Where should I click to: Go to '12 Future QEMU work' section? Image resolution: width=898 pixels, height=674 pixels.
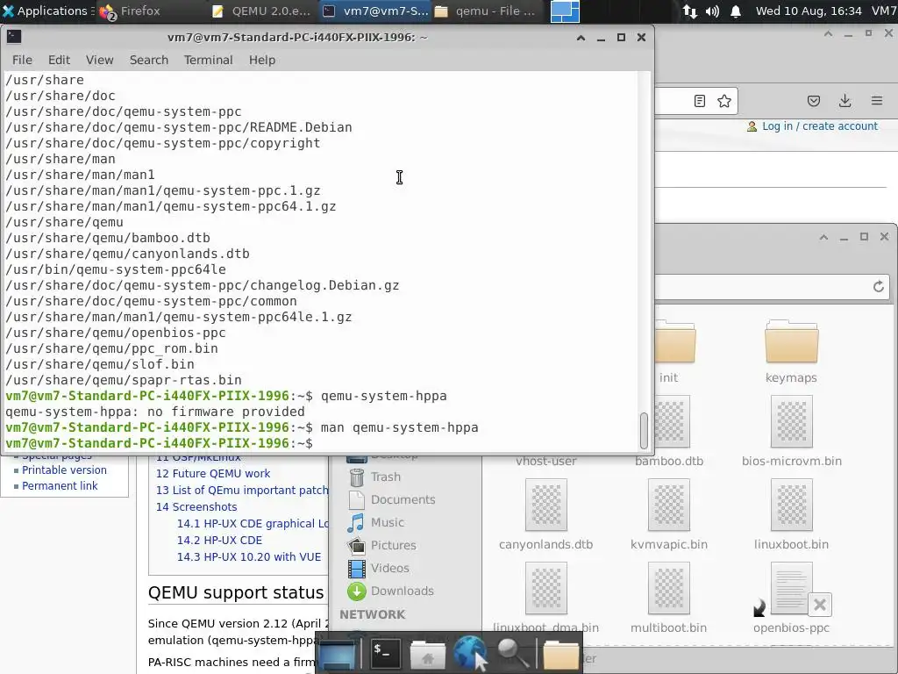pyautogui.click(x=213, y=473)
